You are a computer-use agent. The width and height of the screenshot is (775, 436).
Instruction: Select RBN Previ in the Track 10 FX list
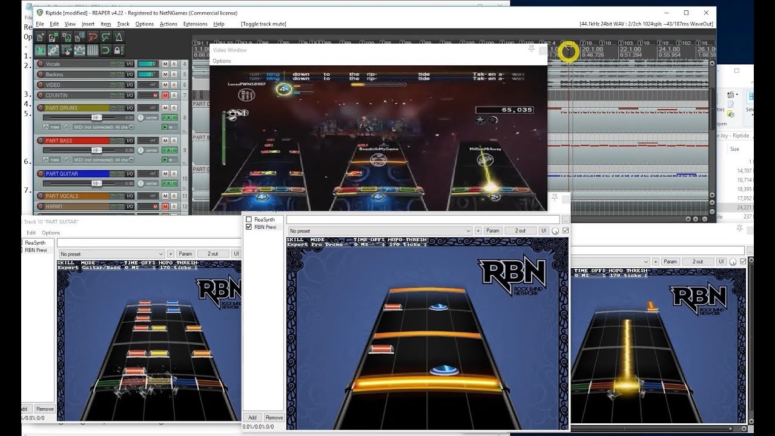36,250
